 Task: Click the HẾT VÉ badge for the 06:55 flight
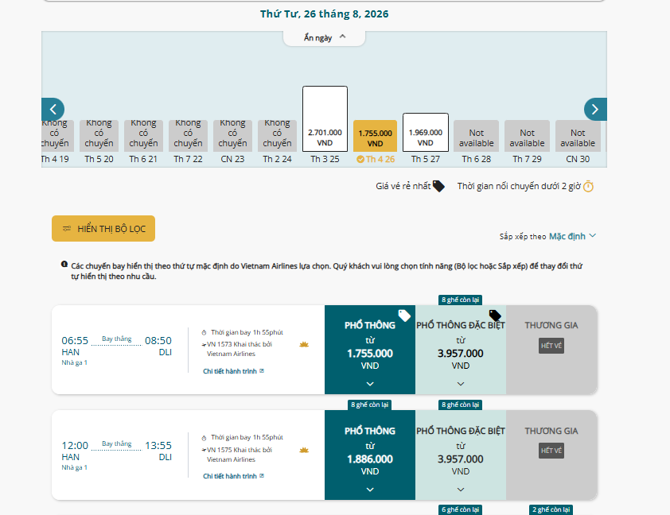[551, 346]
